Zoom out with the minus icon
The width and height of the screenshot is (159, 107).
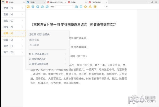coord(42,7)
